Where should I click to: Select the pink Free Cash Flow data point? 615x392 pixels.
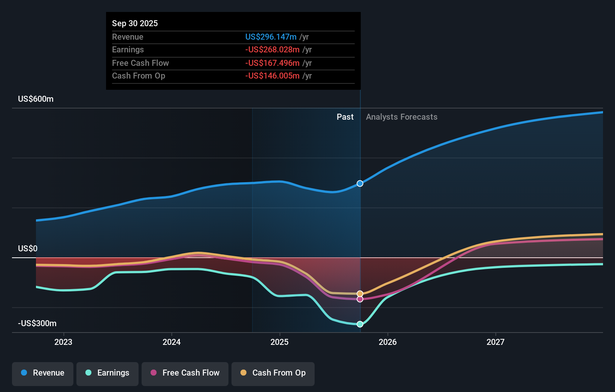pyautogui.click(x=360, y=299)
